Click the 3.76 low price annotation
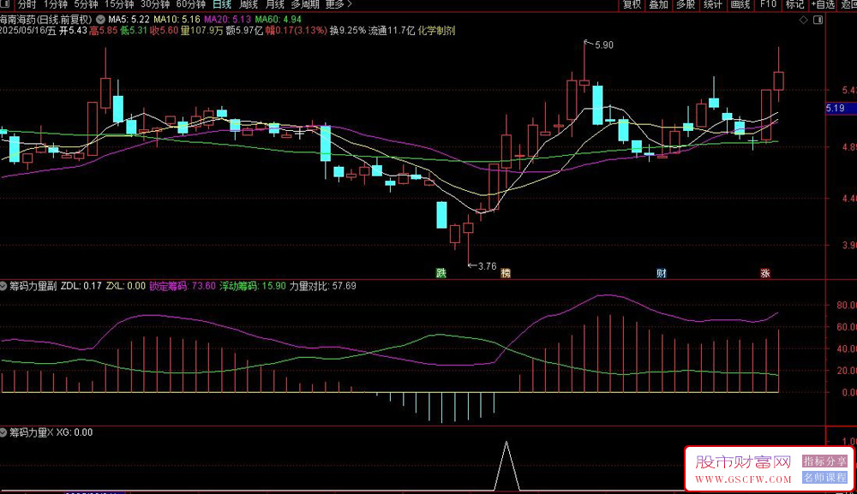 pyautogui.click(x=487, y=266)
